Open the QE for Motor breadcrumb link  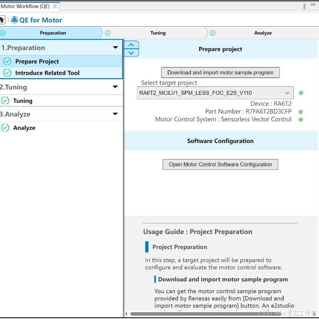(x=41, y=20)
